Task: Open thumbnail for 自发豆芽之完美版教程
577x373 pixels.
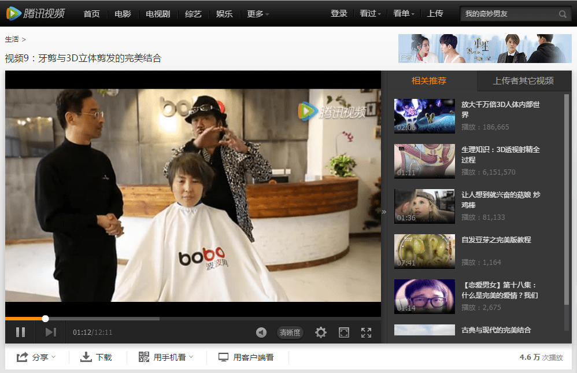Action: 424,251
